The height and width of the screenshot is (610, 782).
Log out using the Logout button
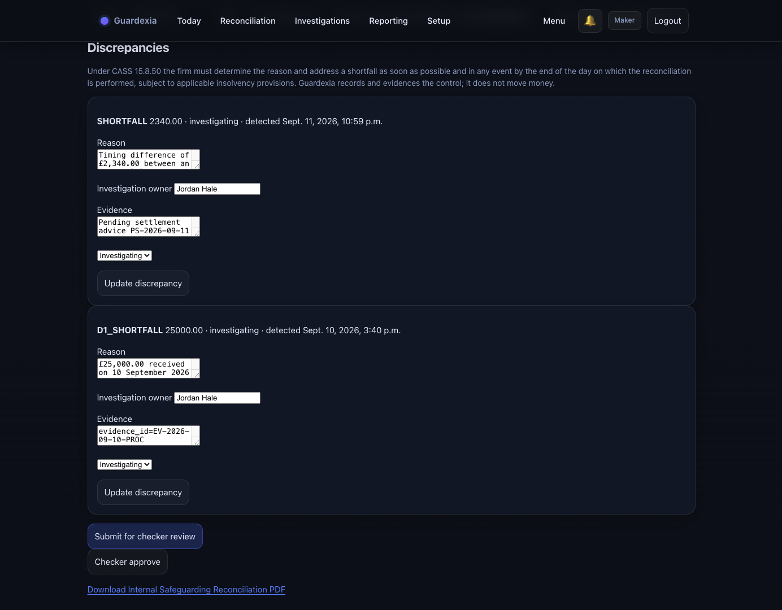click(x=667, y=21)
